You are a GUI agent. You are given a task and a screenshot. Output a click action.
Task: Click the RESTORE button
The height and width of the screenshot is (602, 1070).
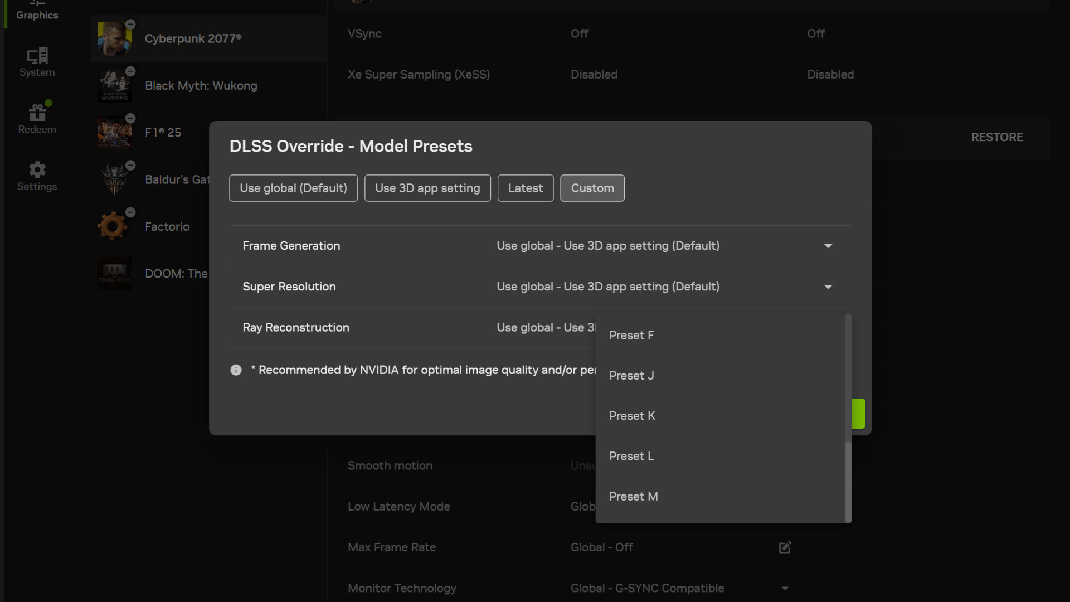[997, 137]
